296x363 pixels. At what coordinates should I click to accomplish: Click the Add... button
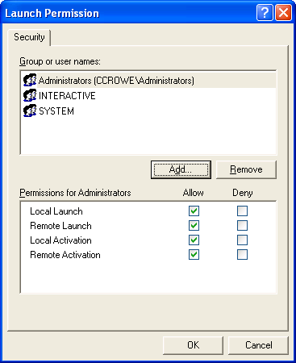coord(181,169)
